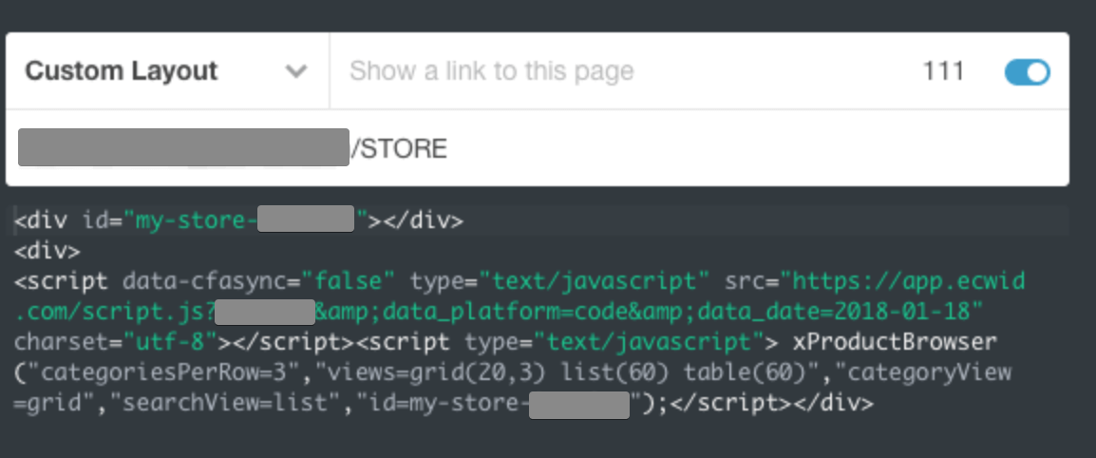The height and width of the screenshot is (458, 1096).
Task: Click the standalone <div> code line
Action: pyautogui.click(x=47, y=251)
